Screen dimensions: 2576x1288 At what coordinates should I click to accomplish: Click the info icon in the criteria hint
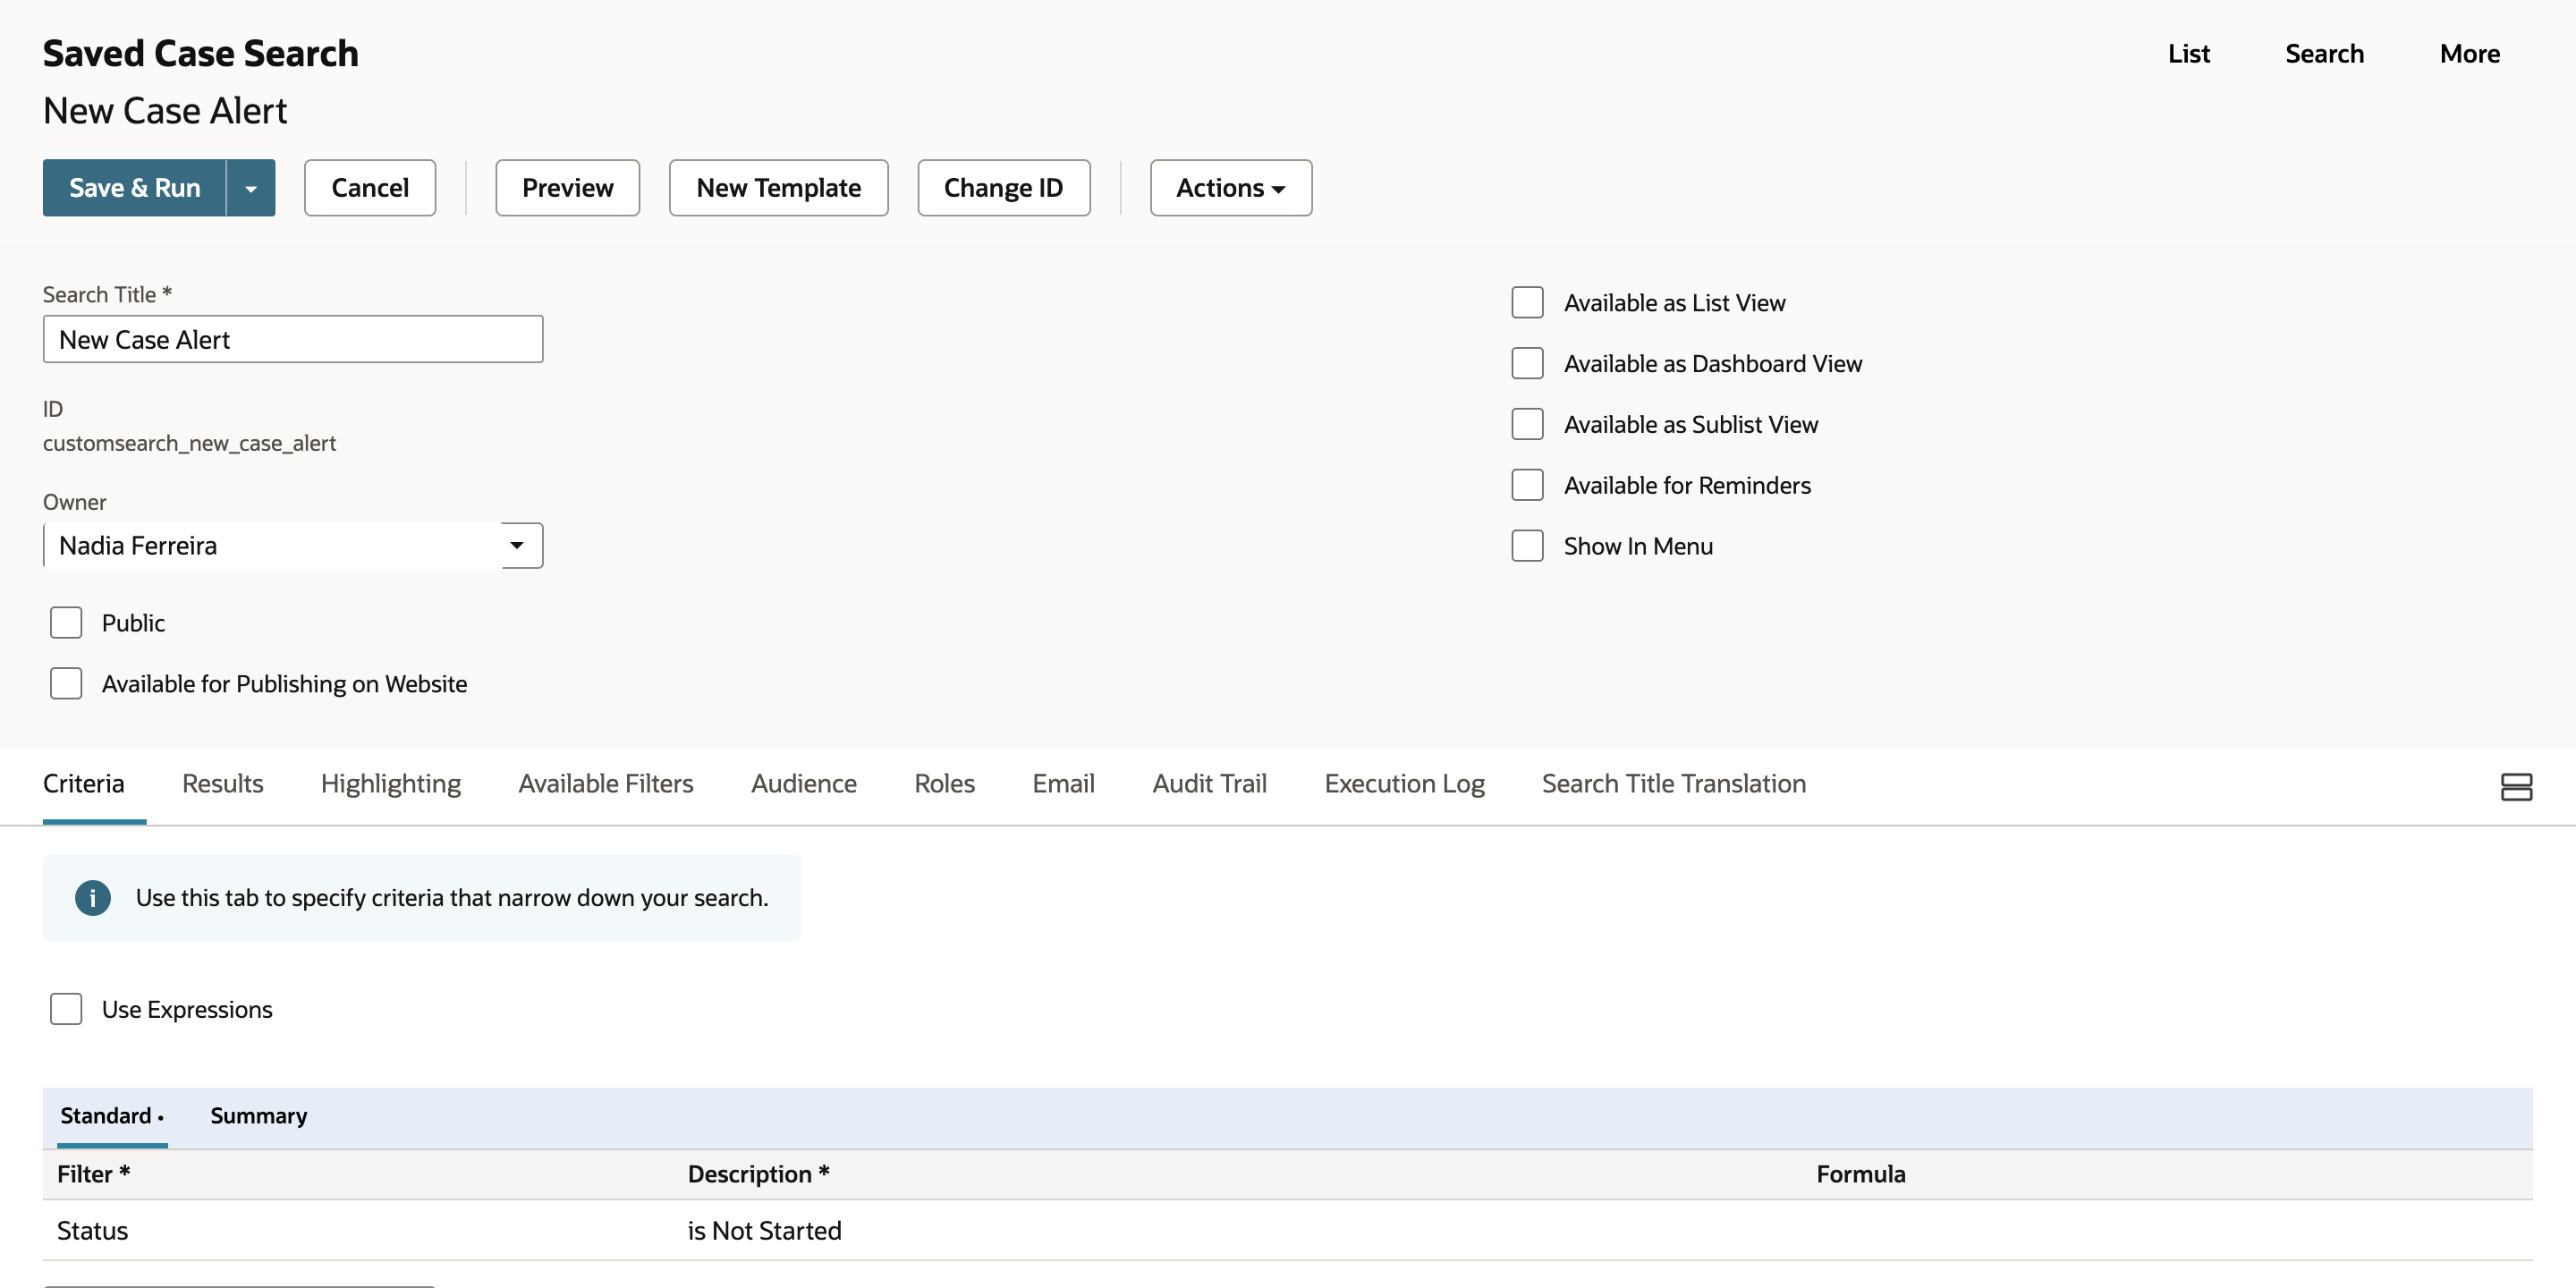(93, 897)
